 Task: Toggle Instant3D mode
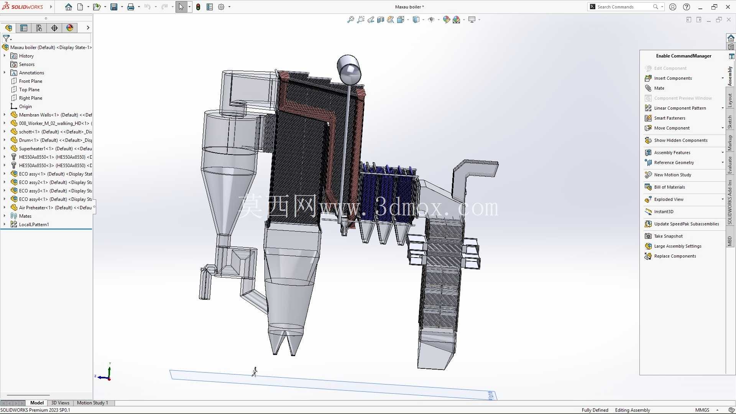664,212
